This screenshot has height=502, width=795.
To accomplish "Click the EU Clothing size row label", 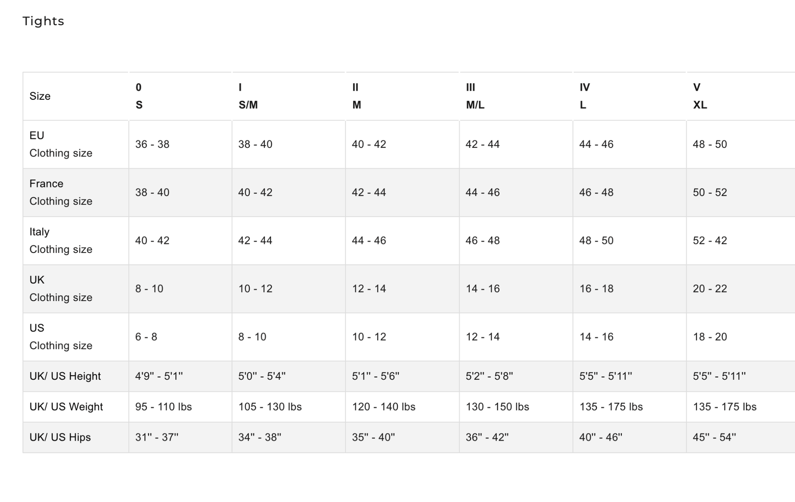I will pyautogui.click(x=61, y=144).
